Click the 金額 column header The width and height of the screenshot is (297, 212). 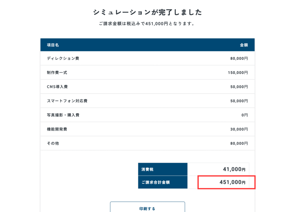click(x=244, y=45)
